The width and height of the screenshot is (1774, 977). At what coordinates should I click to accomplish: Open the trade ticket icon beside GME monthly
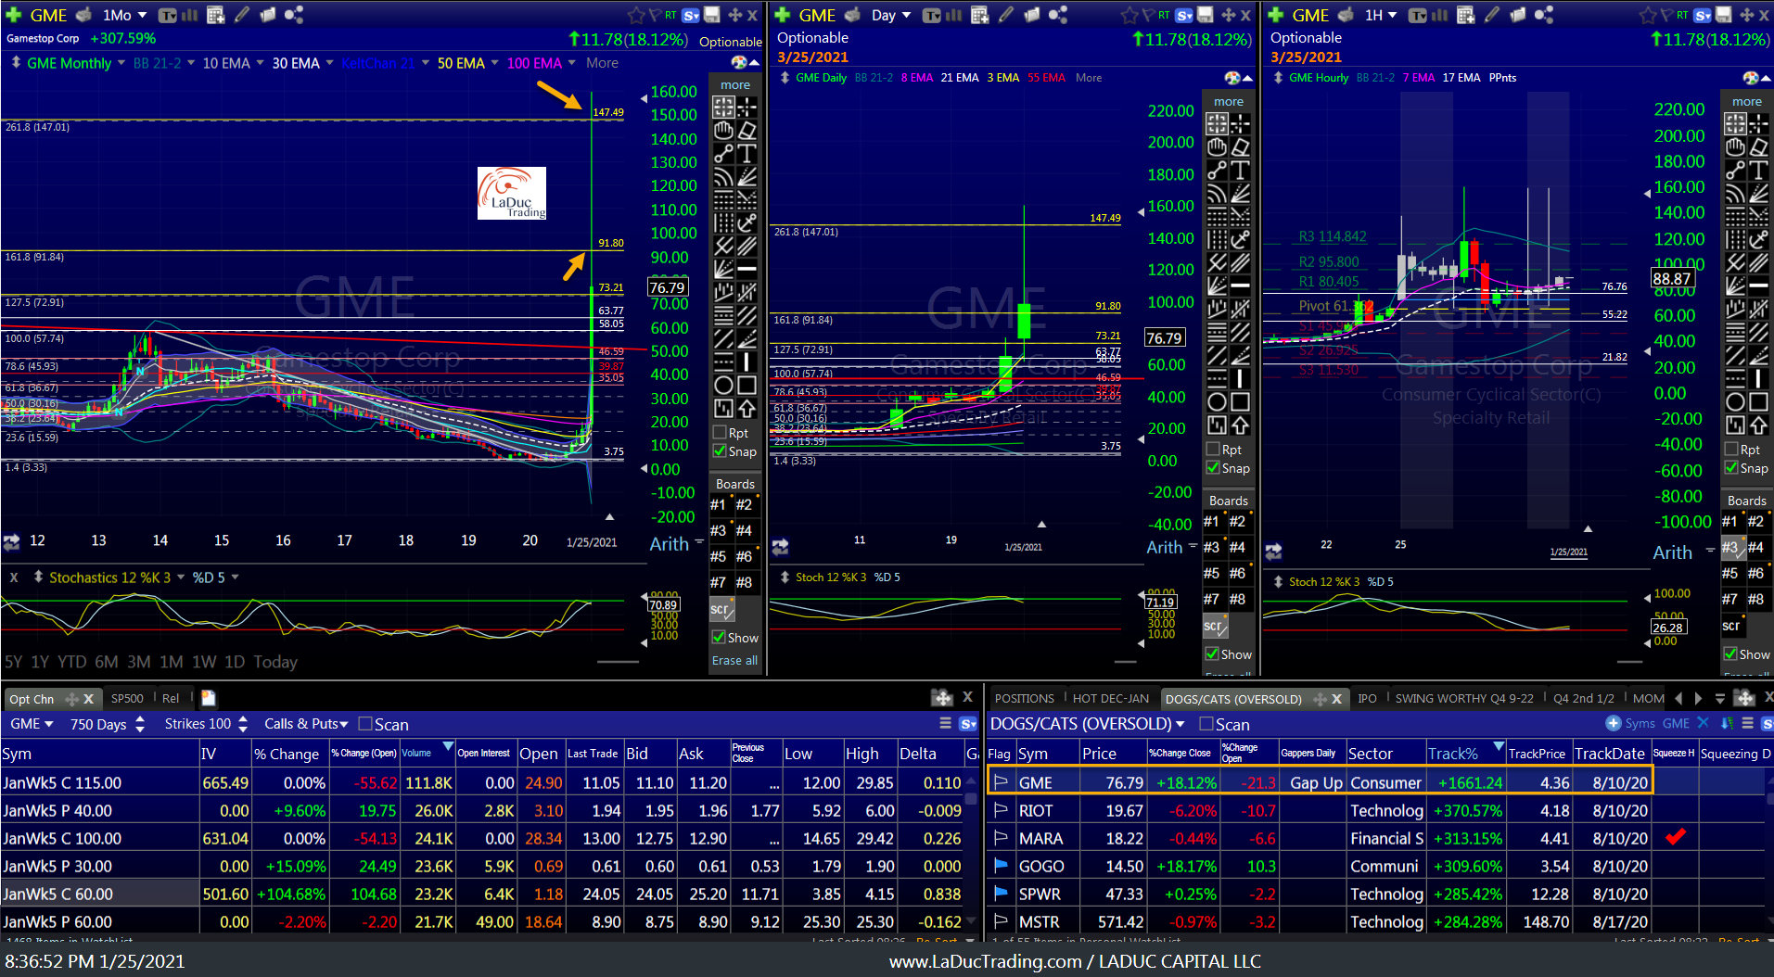[83, 15]
